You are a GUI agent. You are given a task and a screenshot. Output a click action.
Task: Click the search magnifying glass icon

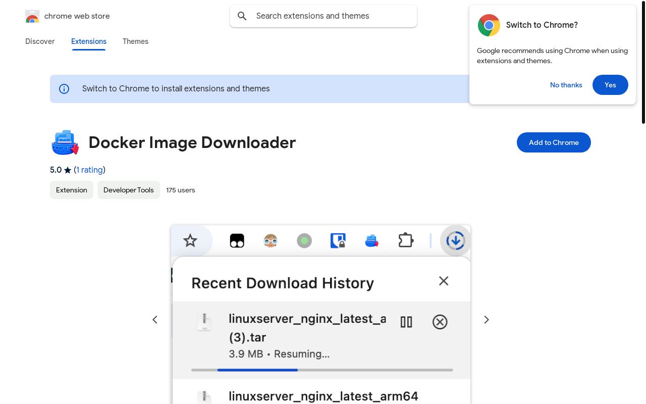point(242,16)
